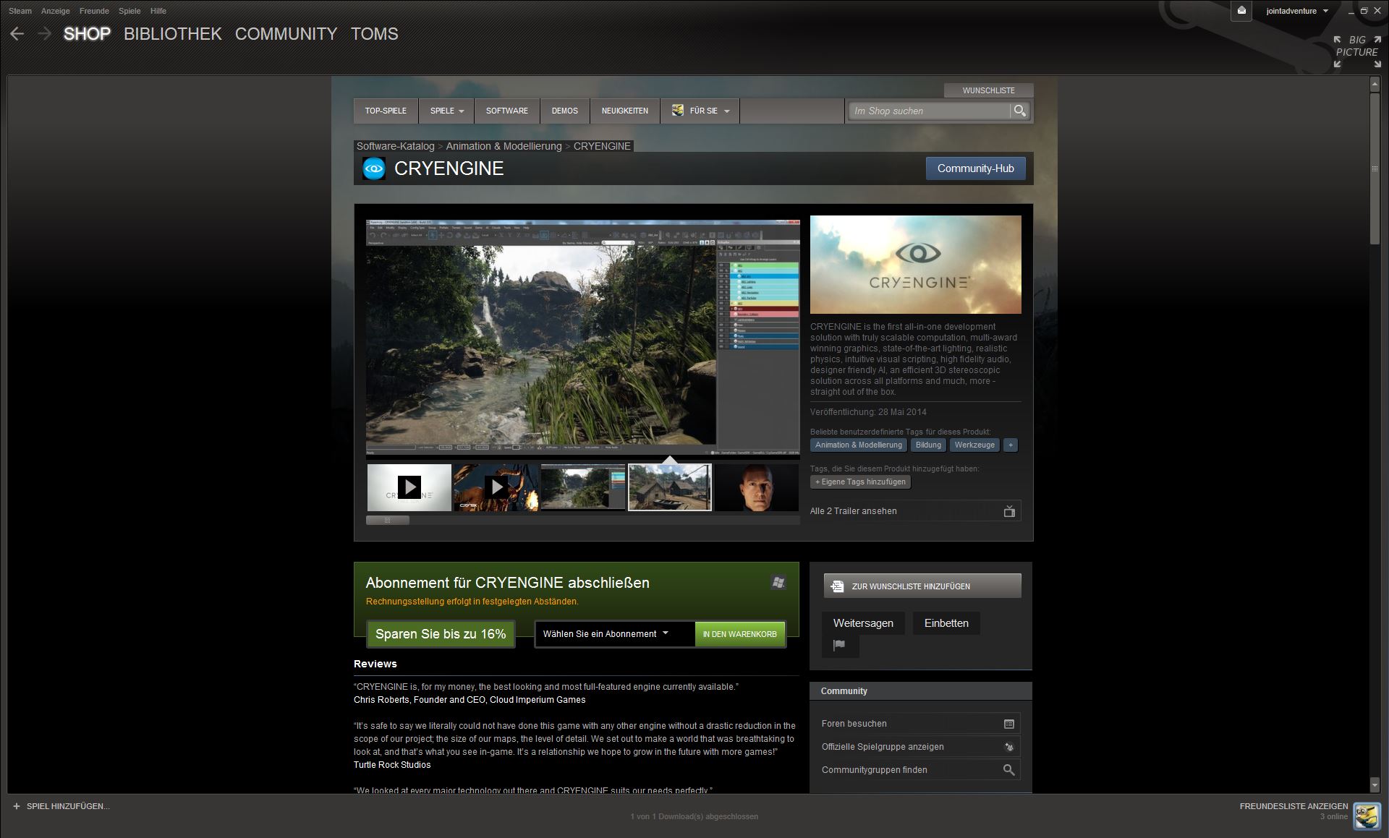Click the Für Sie avatar icon
1389x838 pixels.
[678, 111]
